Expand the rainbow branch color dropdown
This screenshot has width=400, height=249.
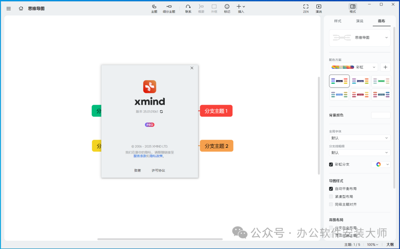click(x=387, y=164)
